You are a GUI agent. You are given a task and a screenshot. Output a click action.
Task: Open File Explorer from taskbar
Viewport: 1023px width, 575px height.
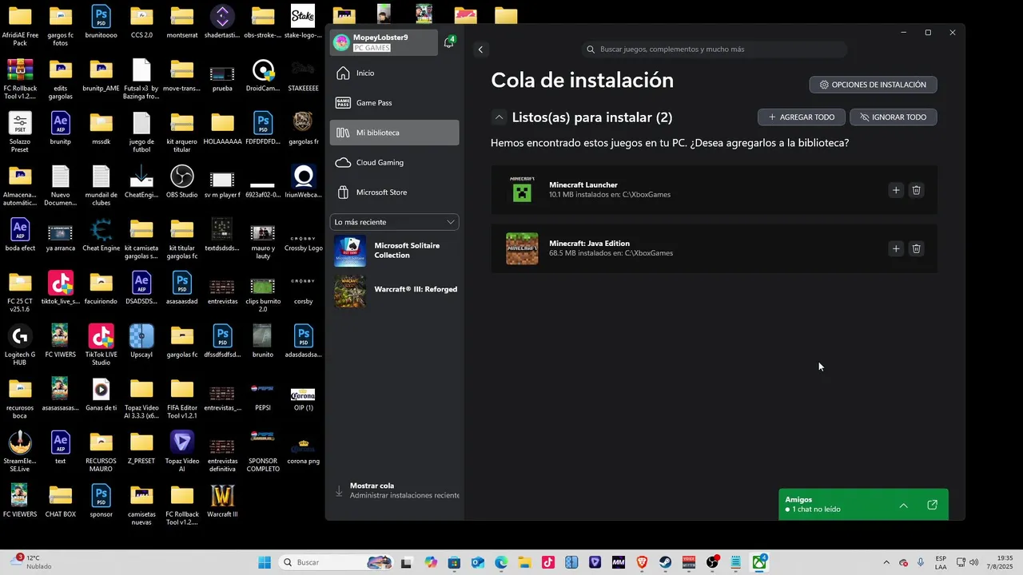[524, 562]
